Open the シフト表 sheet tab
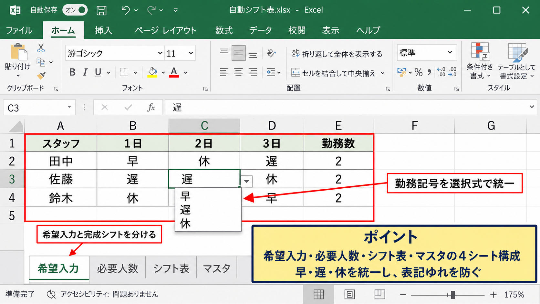 pyautogui.click(x=171, y=268)
